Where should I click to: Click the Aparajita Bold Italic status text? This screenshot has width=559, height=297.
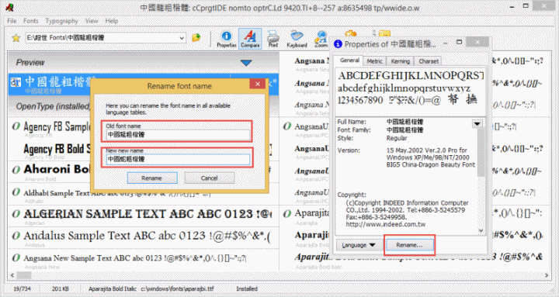tap(113, 288)
